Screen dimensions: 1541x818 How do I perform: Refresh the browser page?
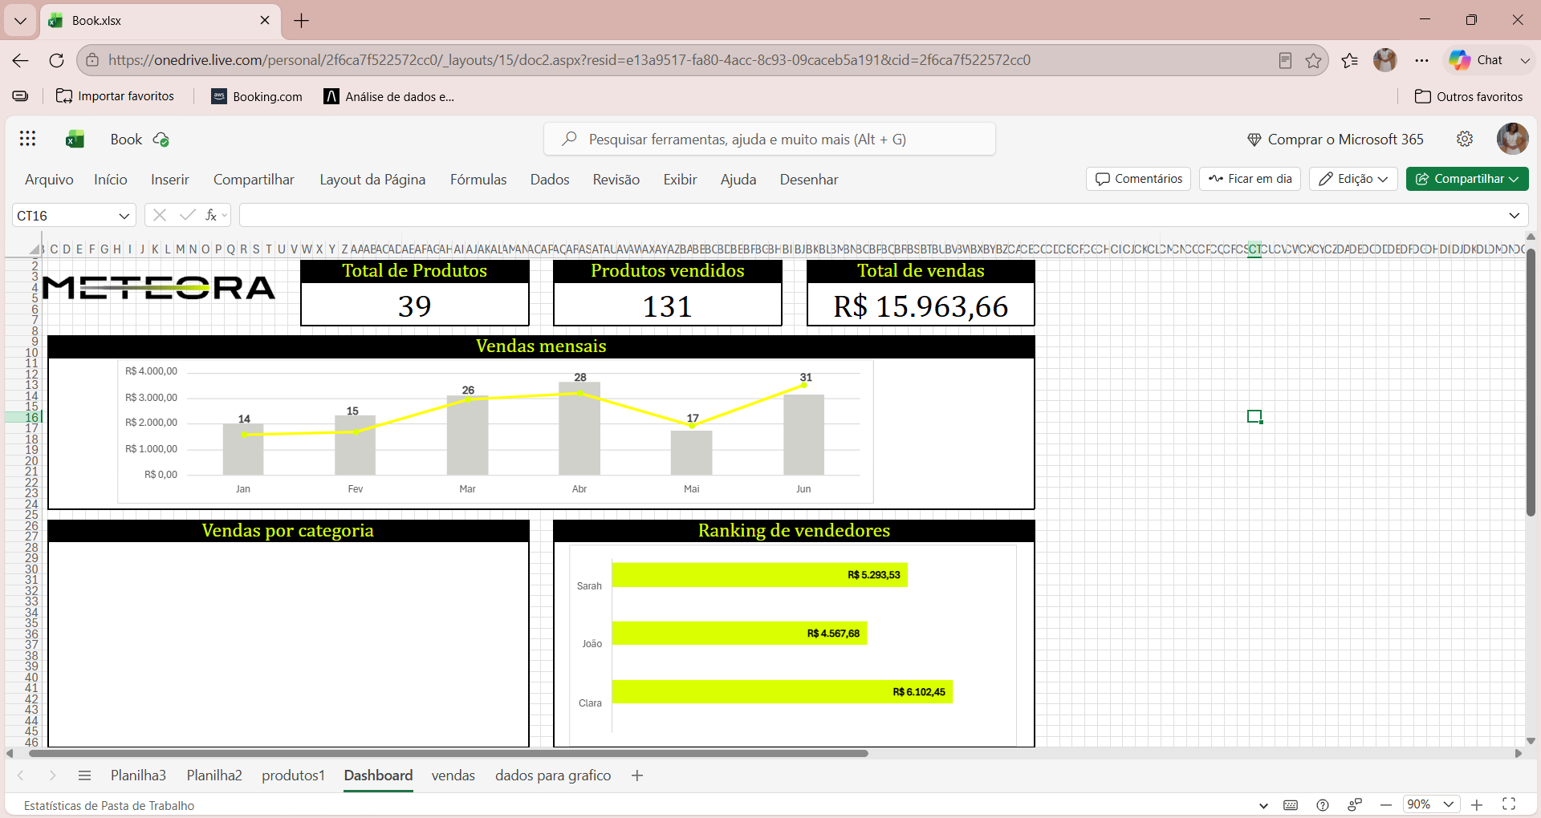tap(56, 60)
